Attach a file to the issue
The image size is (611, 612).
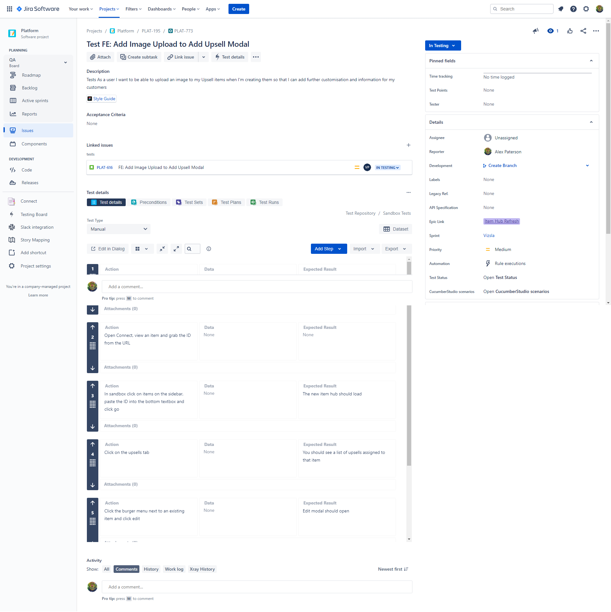(100, 57)
